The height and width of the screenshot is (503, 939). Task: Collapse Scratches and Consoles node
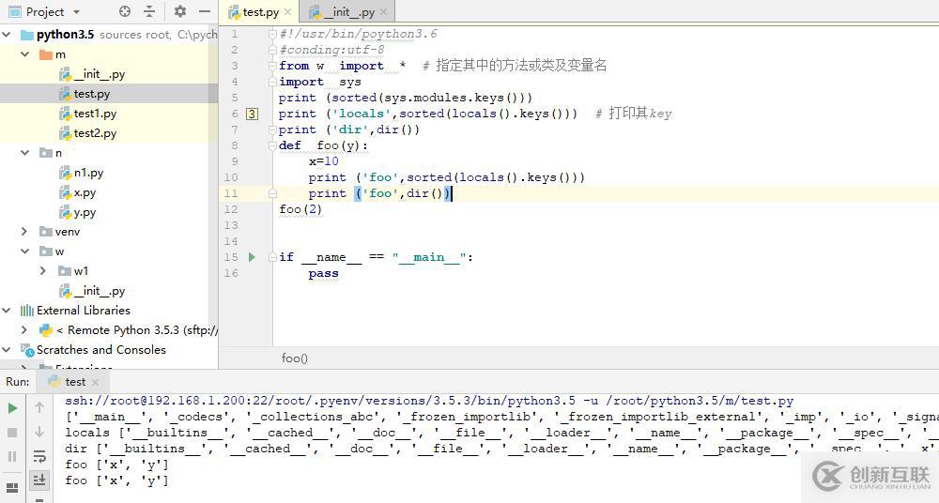click(x=7, y=350)
